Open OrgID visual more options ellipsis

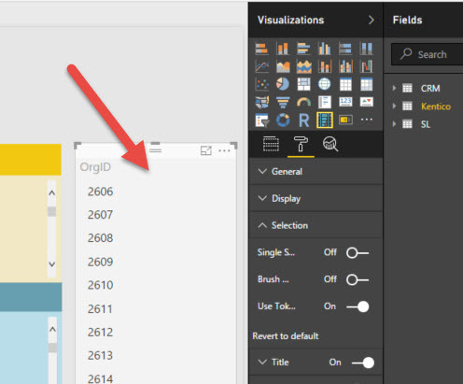pyautogui.click(x=224, y=150)
